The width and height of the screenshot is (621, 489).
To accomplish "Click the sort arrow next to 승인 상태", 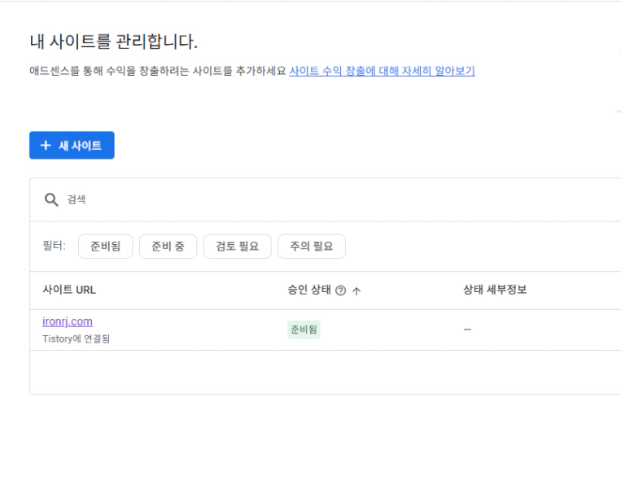I will (x=356, y=291).
